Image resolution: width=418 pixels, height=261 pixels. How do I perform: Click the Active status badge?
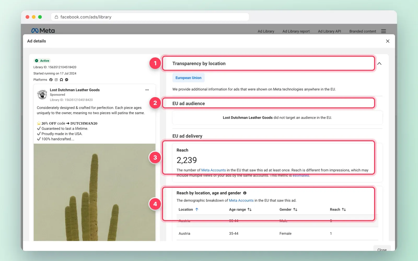pyautogui.click(x=42, y=61)
